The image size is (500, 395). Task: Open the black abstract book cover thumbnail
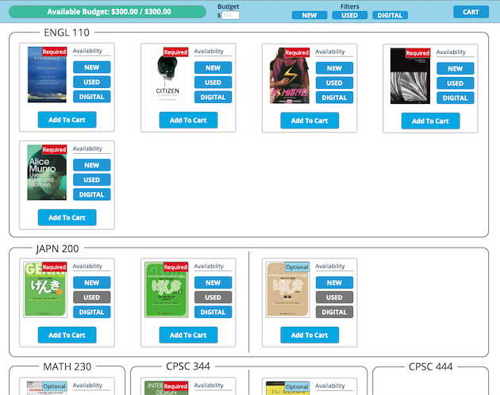pyautogui.click(x=410, y=76)
